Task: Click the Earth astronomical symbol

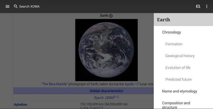Action: [x=111, y=16]
